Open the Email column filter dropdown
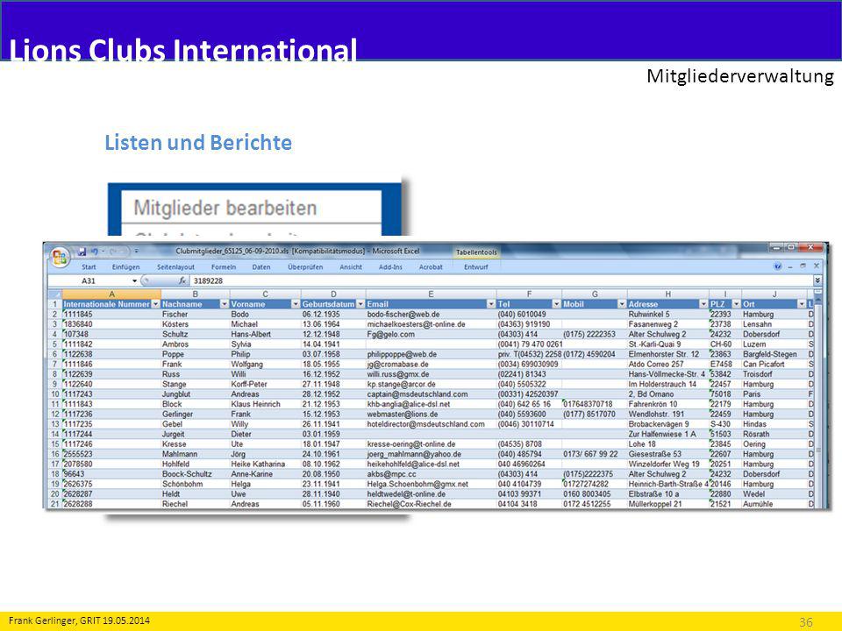 click(491, 304)
